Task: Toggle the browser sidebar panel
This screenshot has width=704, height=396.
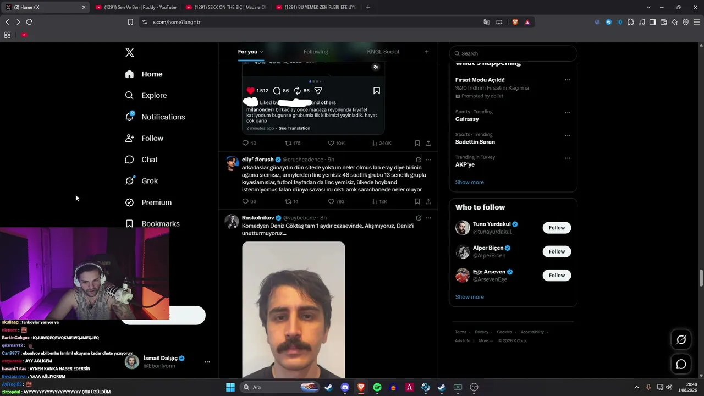Action: click(x=652, y=22)
